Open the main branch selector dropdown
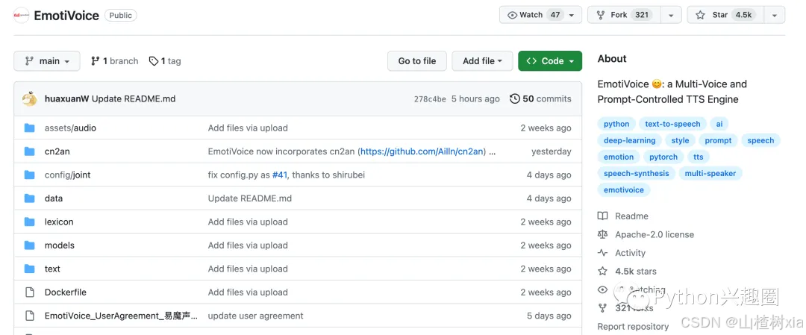Image resolution: width=806 pixels, height=335 pixels. click(x=47, y=61)
